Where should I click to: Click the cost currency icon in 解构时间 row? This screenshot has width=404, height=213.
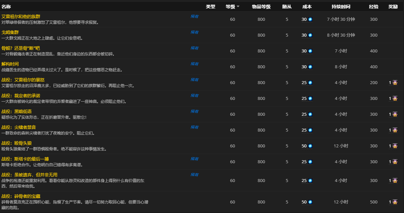click(x=310, y=67)
